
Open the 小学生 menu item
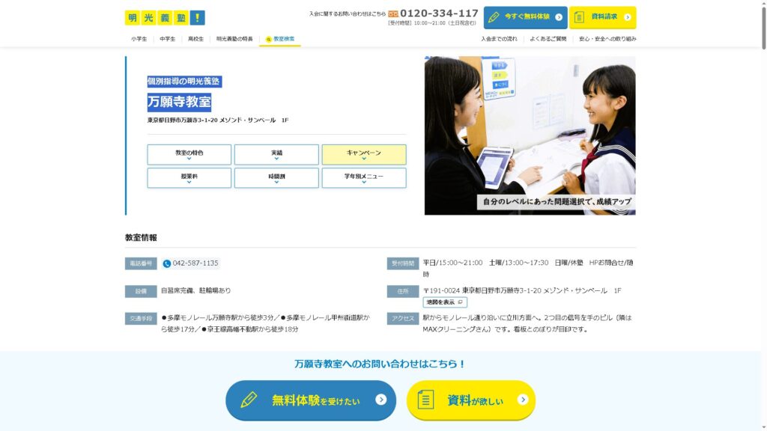[x=139, y=39]
